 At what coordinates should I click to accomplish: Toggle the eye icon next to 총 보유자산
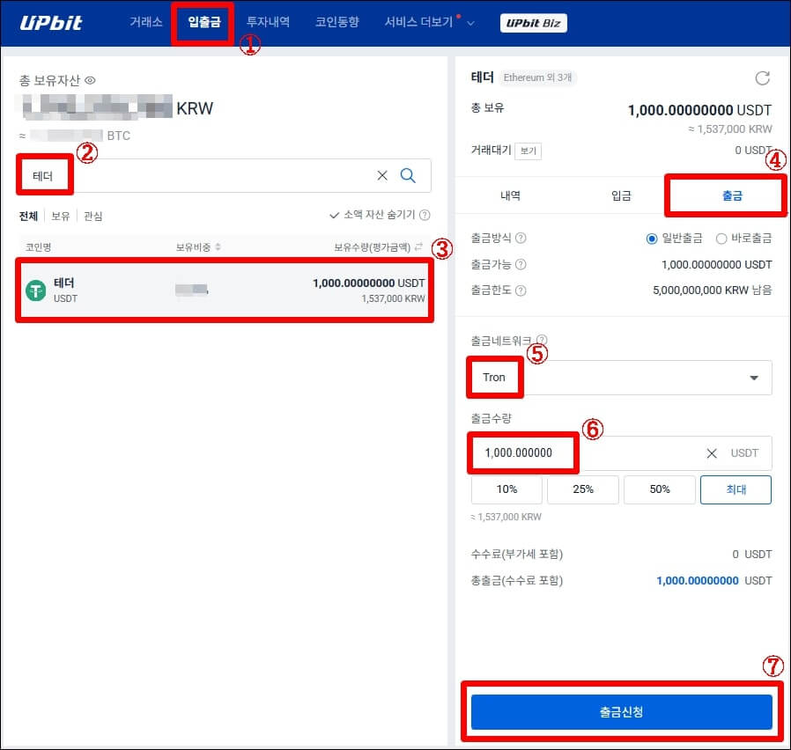[x=90, y=79]
